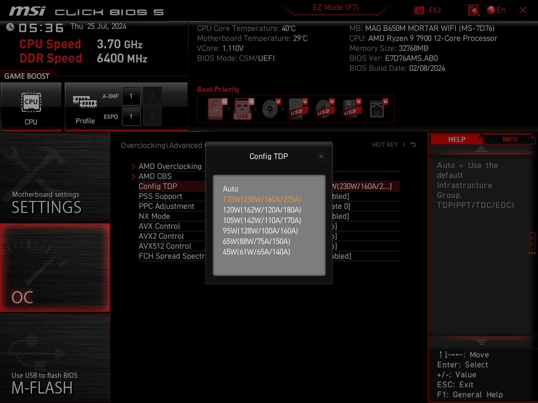
Task: Go back with the return arrow icon
Action: point(413,145)
